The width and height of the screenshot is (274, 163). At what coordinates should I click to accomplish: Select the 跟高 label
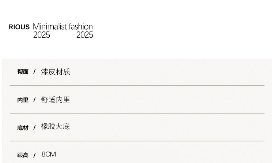click(23, 155)
